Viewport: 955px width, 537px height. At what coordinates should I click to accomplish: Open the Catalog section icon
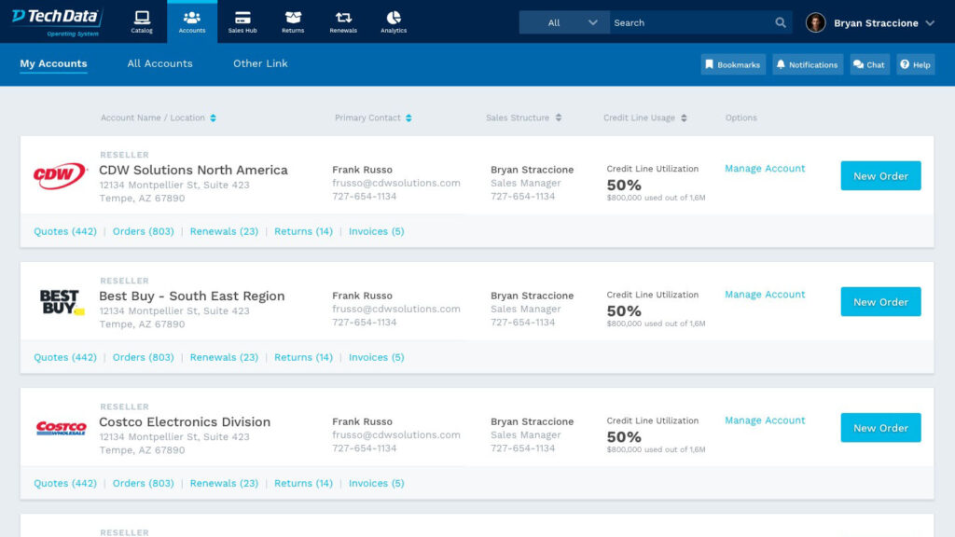pos(142,22)
